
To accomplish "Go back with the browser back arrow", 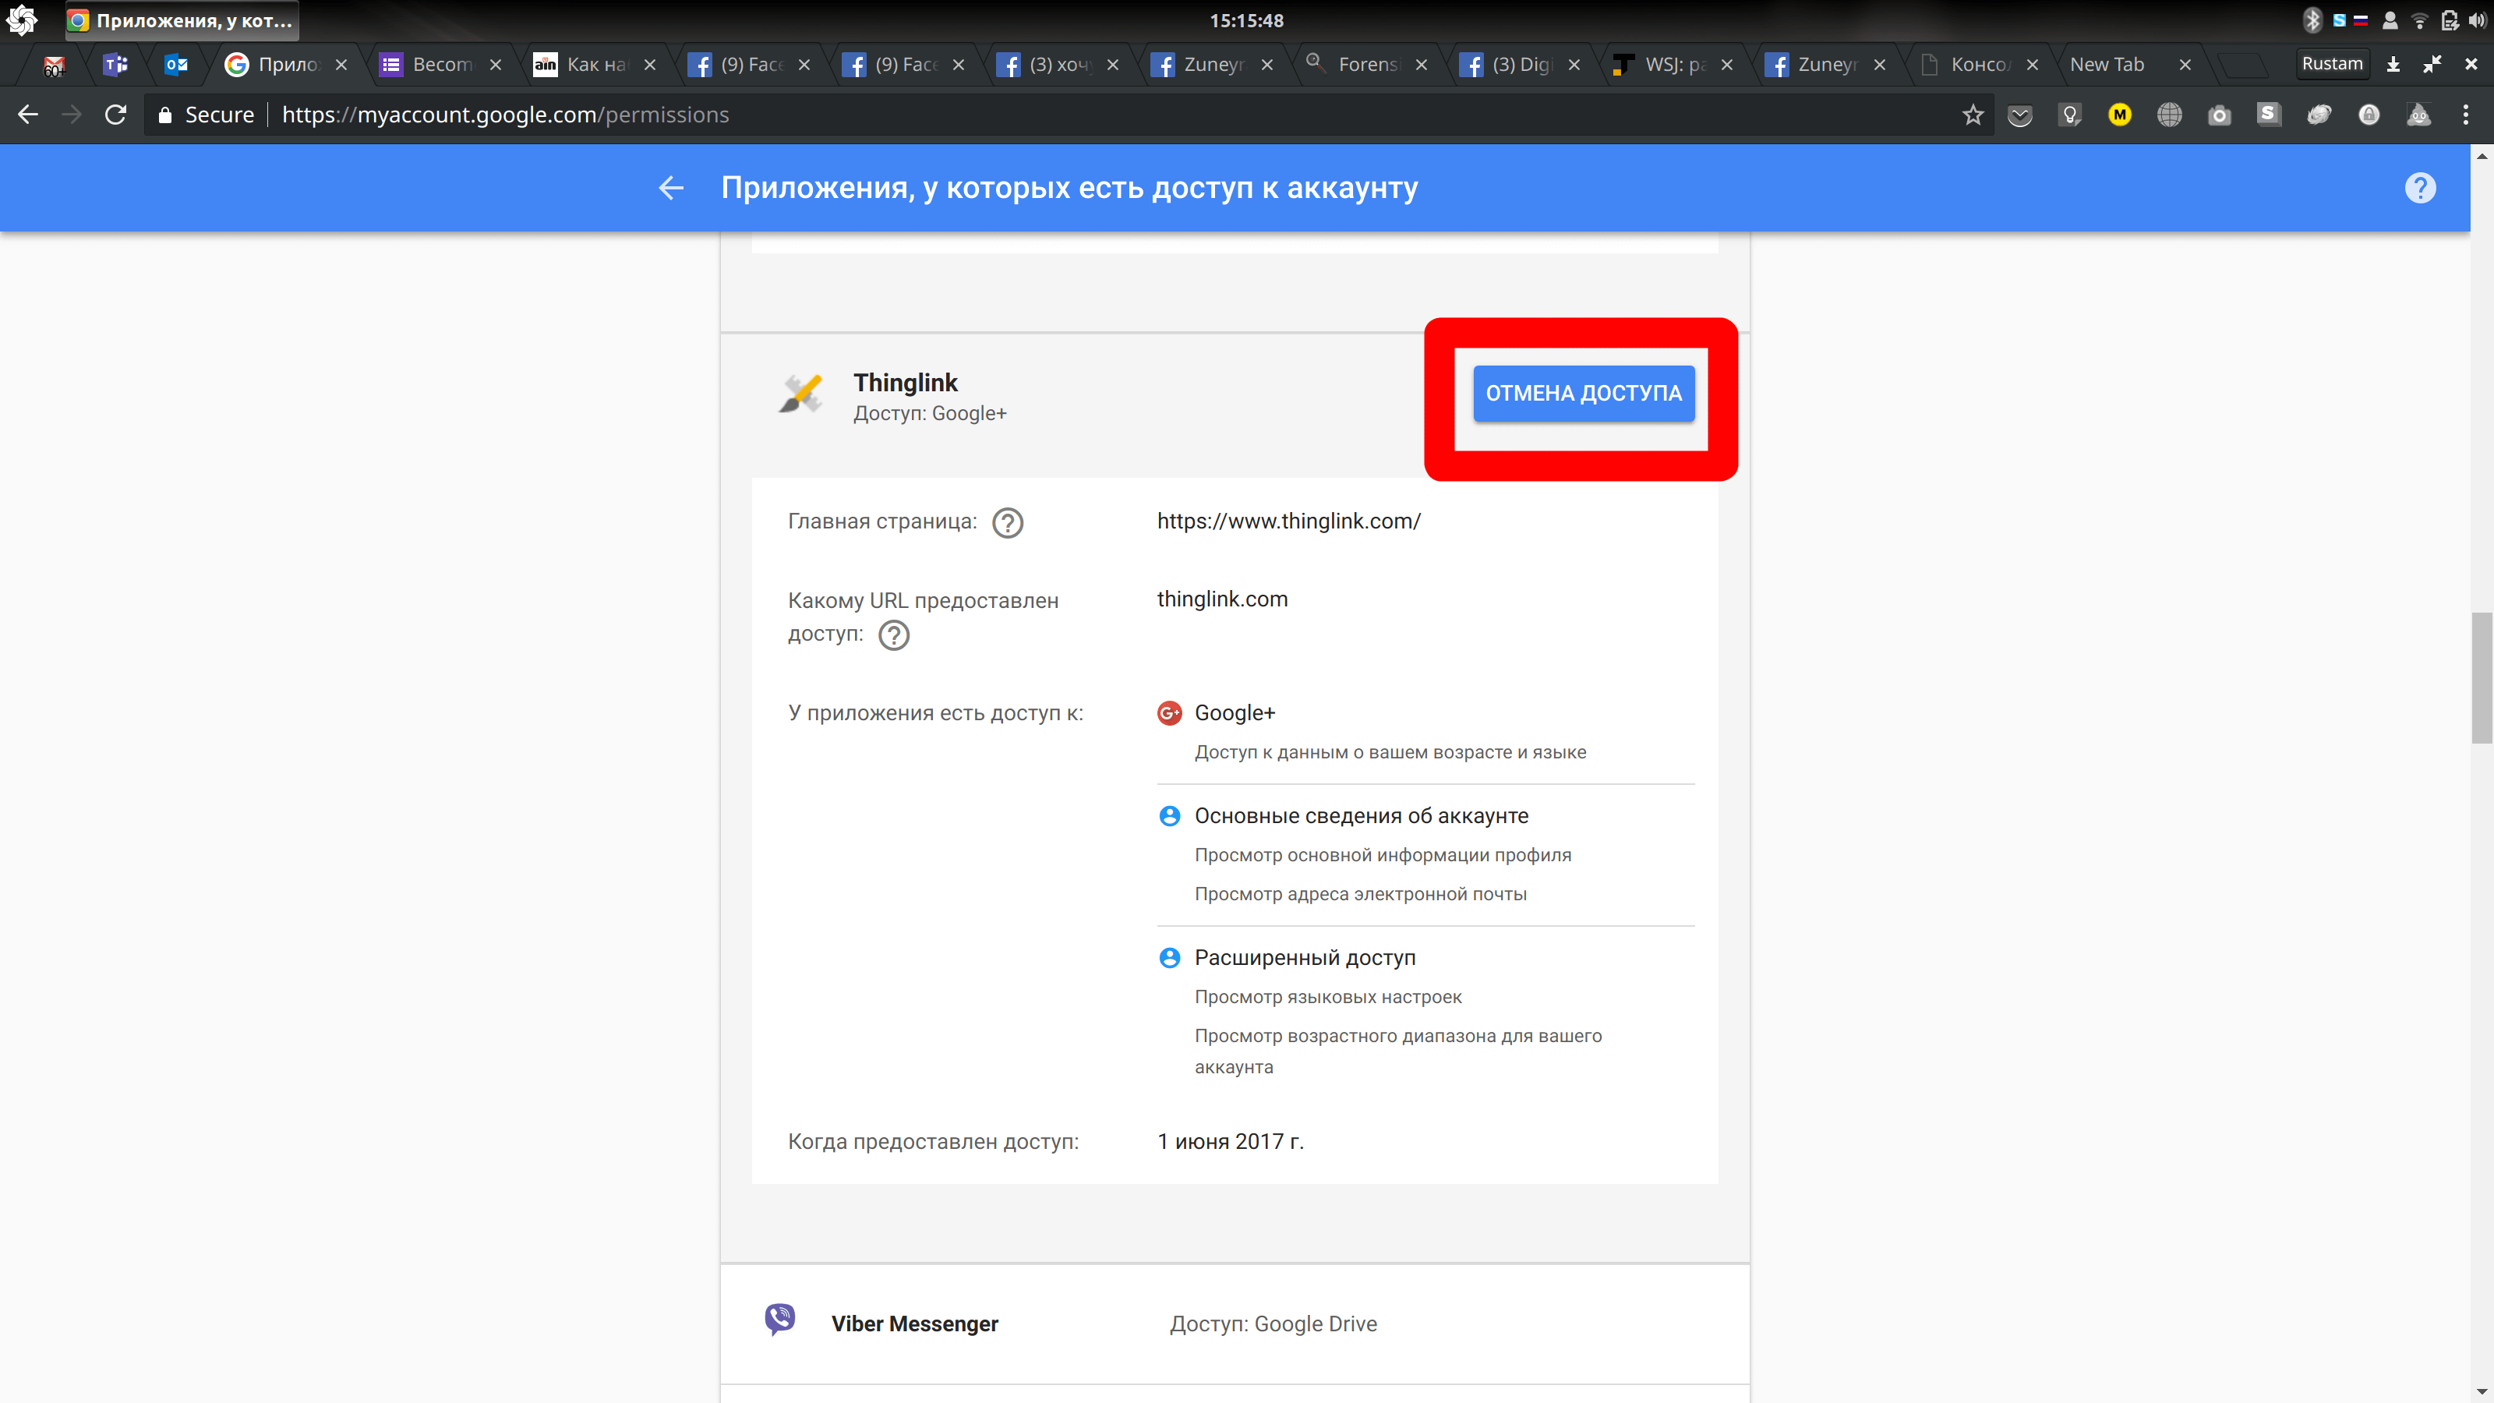I will [x=28, y=115].
